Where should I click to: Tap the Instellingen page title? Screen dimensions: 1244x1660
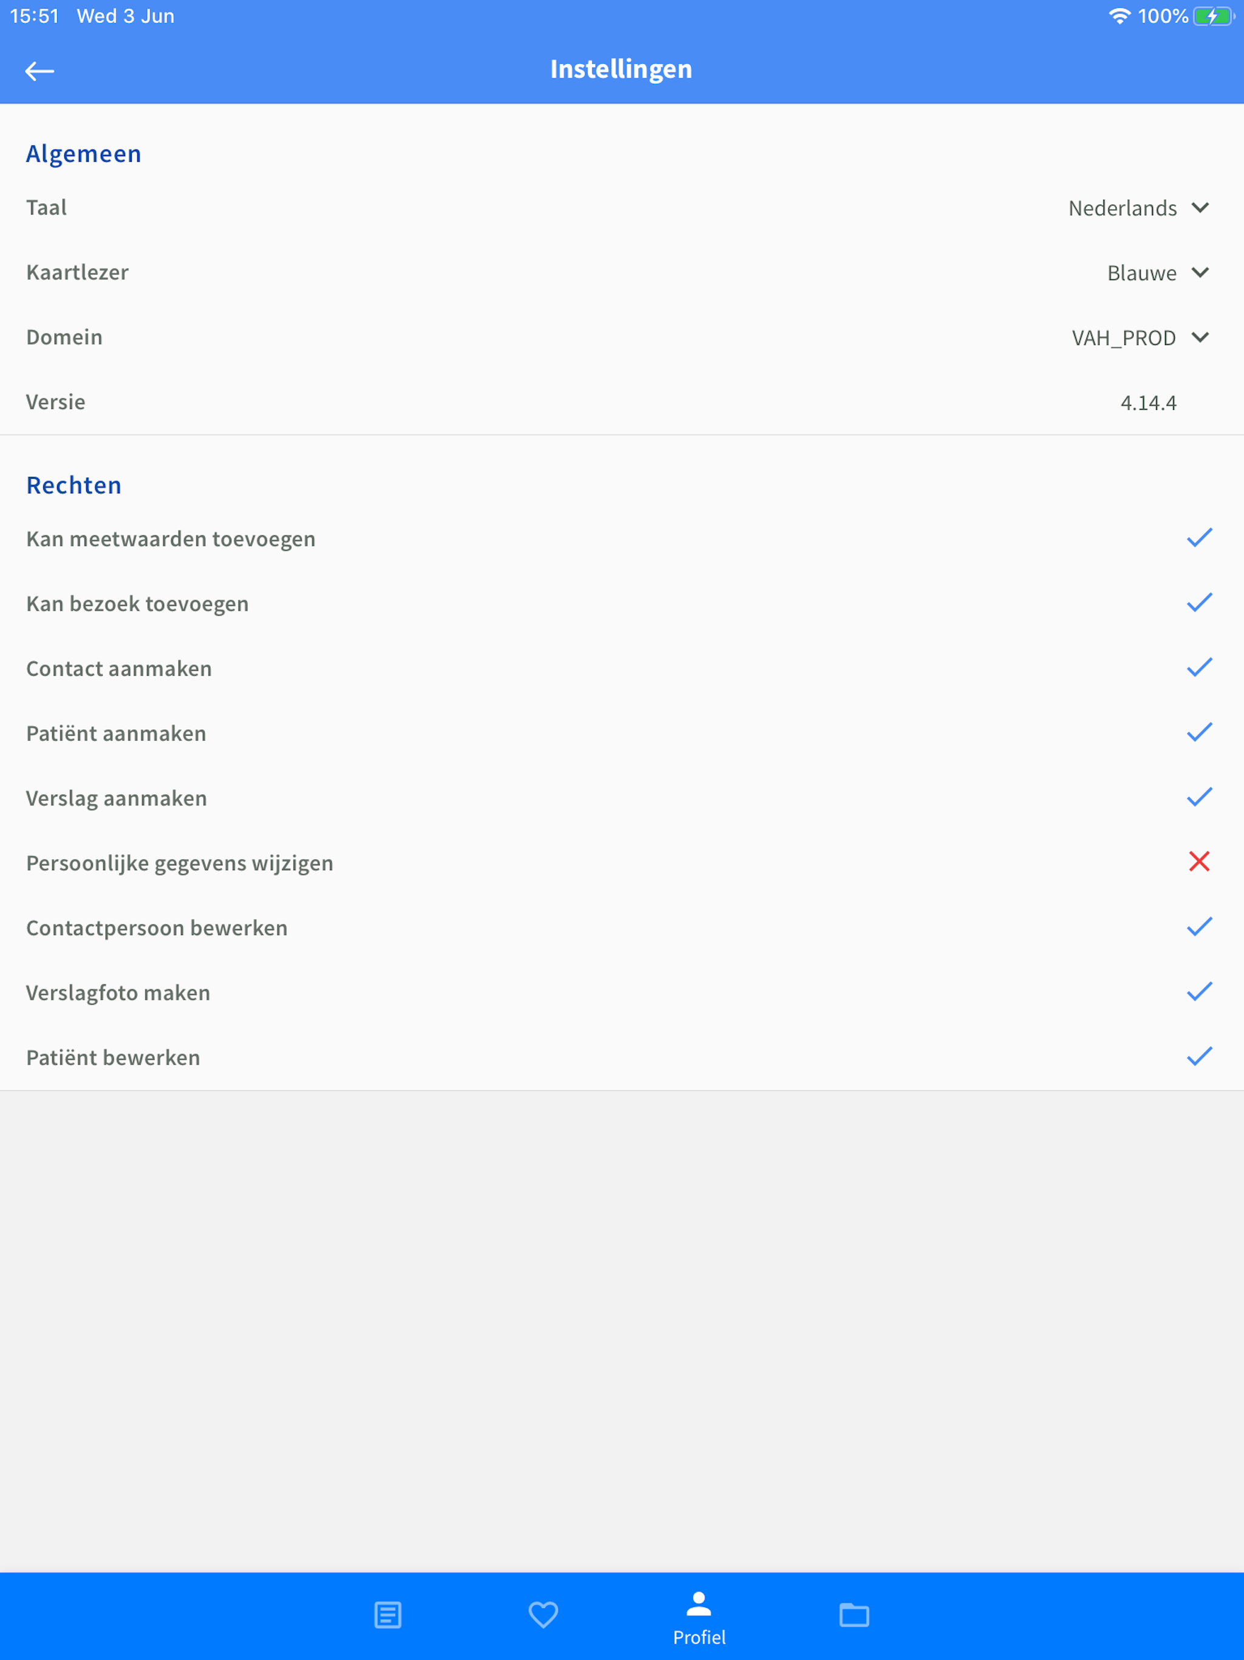[621, 69]
